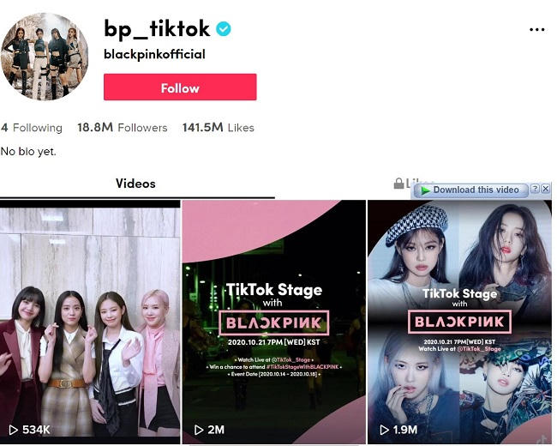Click the help question mark on download bar

coord(536,189)
